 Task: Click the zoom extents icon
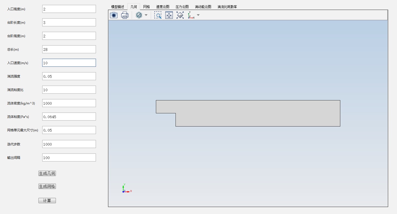pos(180,15)
